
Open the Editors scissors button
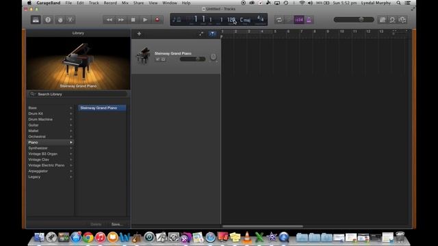(x=70, y=20)
